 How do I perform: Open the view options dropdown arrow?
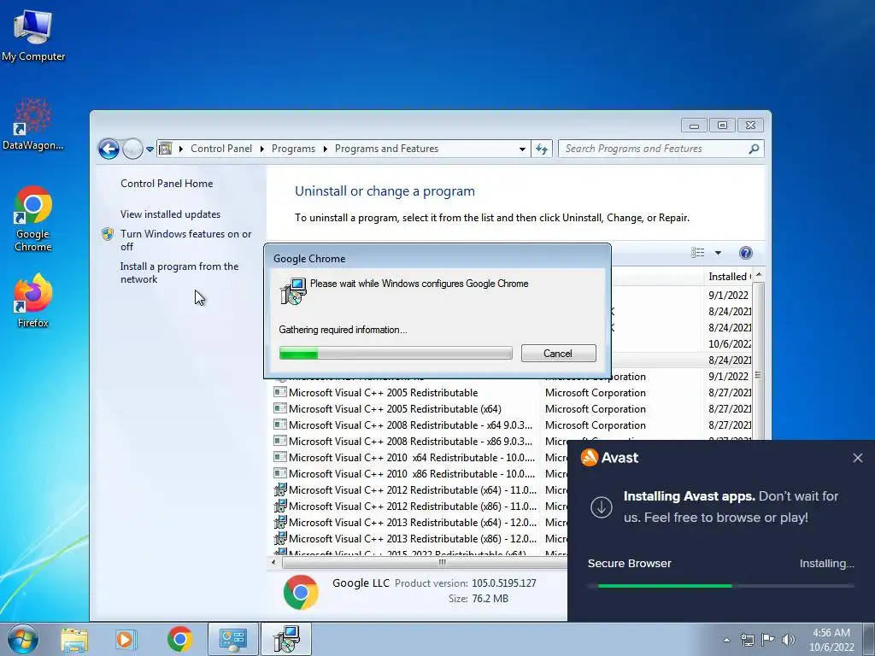point(718,253)
